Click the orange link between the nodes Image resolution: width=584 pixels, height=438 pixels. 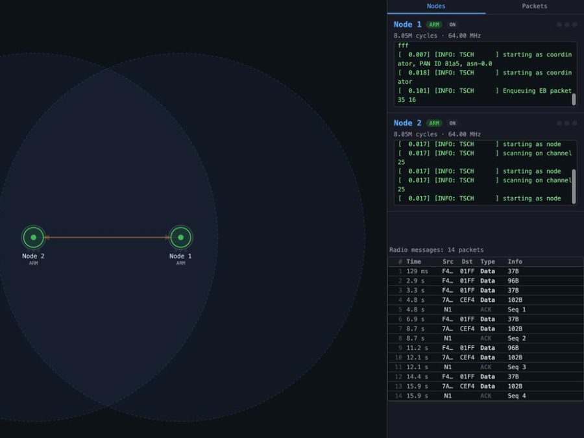point(107,237)
